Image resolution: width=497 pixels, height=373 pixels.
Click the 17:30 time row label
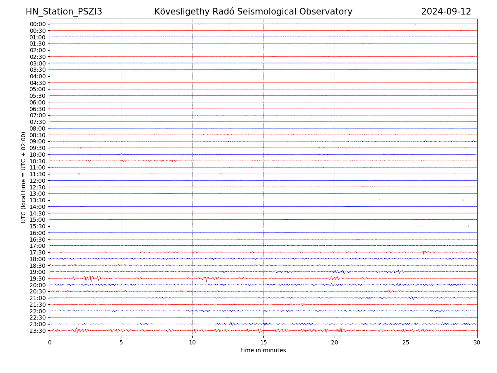click(x=37, y=252)
